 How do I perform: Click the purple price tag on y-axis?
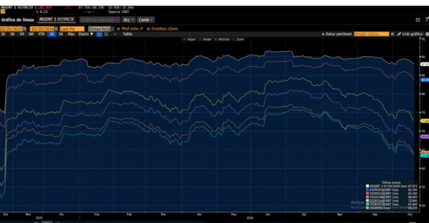pyautogui.click(x=425, y=137)
